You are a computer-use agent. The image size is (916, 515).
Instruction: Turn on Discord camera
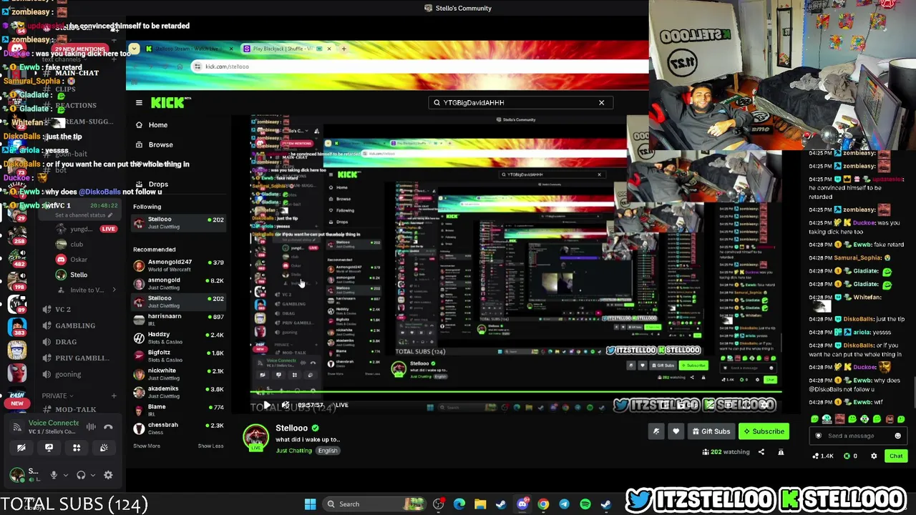pos(21,448)
